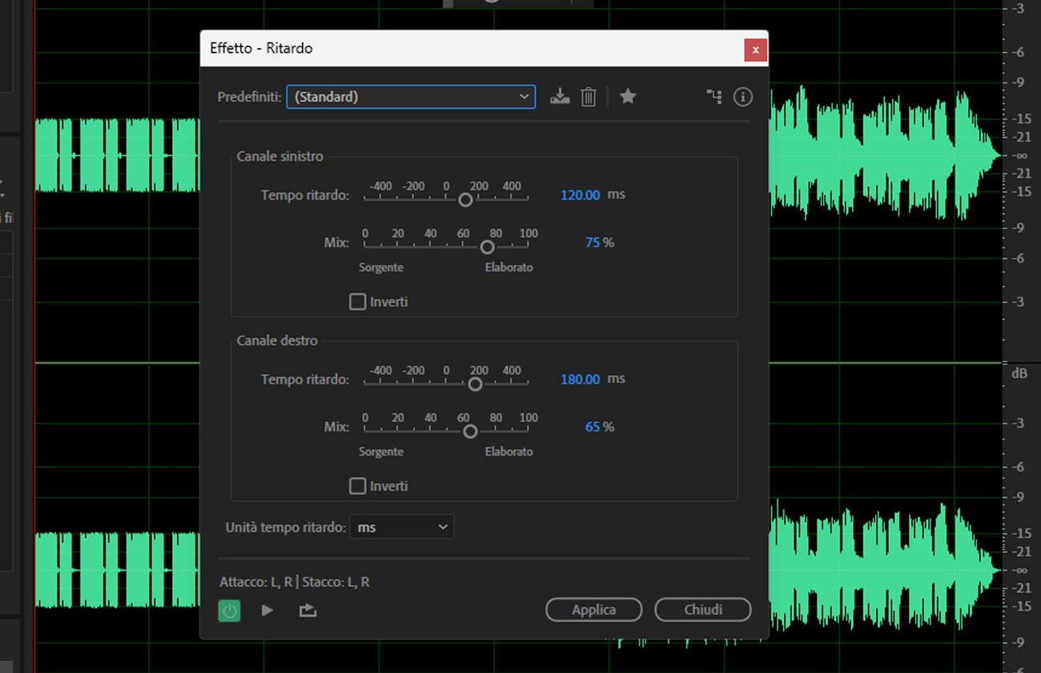Open the Predefiniti preset dropdown
Image resolution: width=1041 pixels, height=673 pixels.
pos(525,96)
